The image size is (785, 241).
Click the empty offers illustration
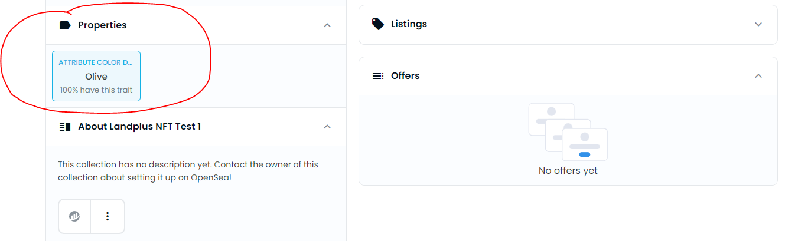568,132
